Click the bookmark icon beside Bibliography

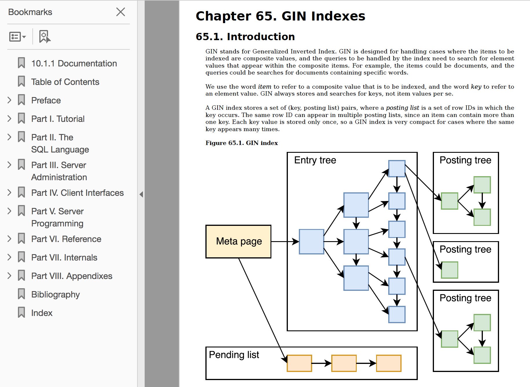[x=21, y=294]
